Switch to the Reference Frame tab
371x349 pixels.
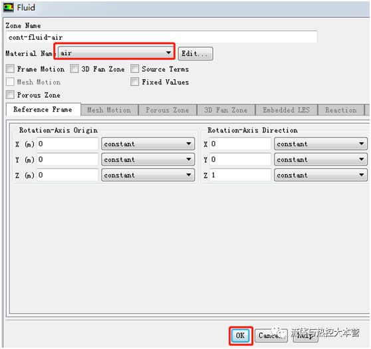coord(43,109)
